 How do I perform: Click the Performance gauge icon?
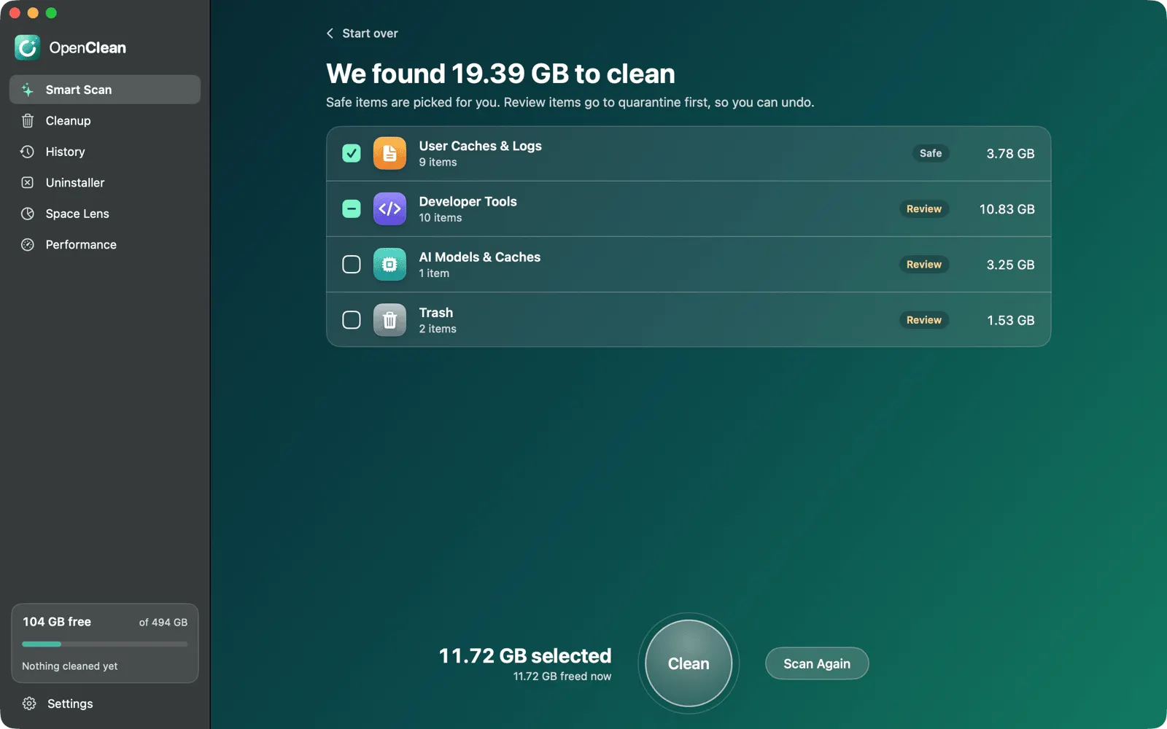click(28, 245)
